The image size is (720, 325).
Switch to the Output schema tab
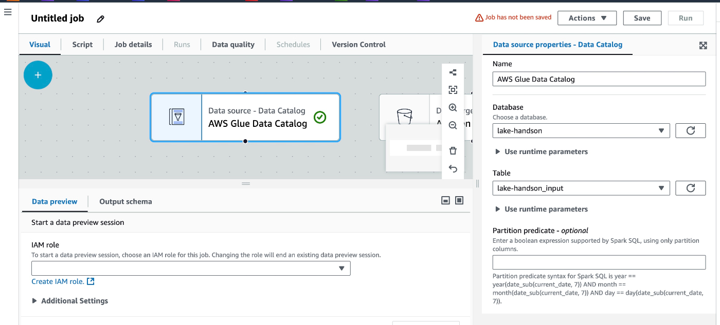coord(125,202)
